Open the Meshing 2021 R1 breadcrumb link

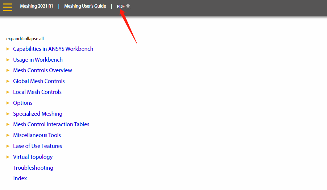(37, 6)
